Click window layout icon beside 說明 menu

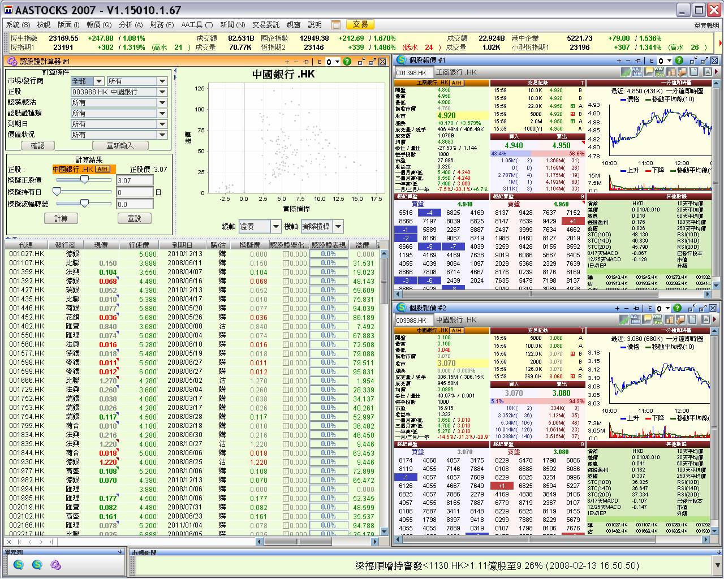tap(336, 25)
